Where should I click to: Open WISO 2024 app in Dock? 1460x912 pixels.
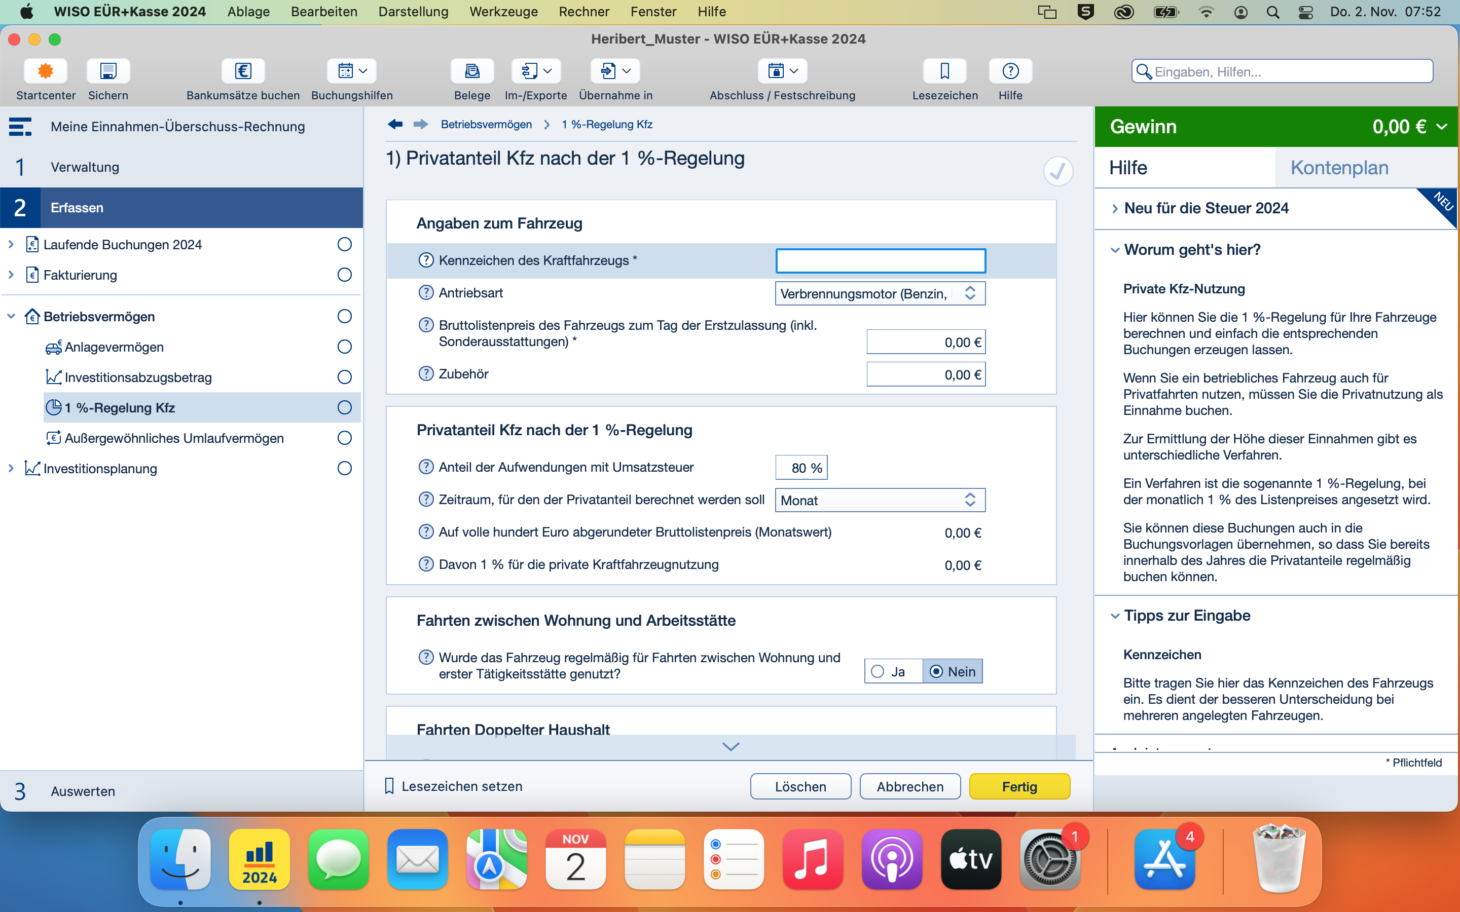(260, 859)
